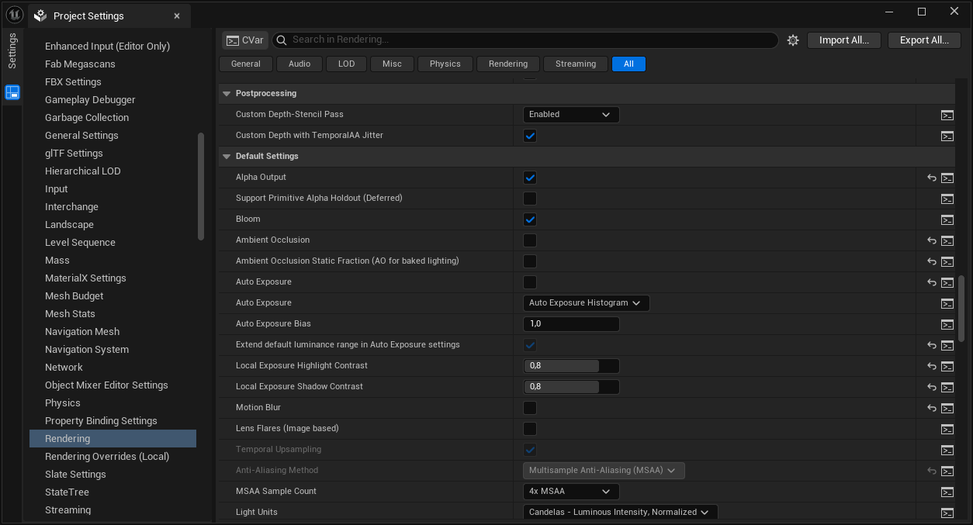Screen dimensions: 973x525
Task: Reset Local Exposure Highlight Contrast to default
Action: pyautogui.click(x=932, y=366)
